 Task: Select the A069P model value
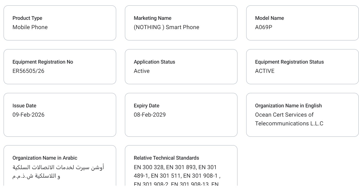click(264, 27)
